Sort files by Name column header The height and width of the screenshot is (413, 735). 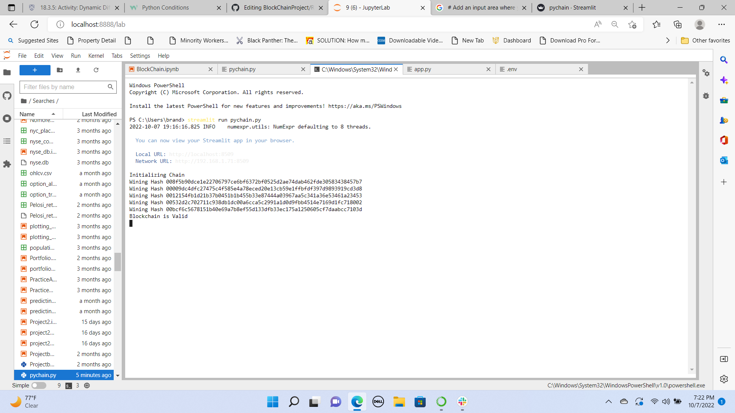pos(27,114)
